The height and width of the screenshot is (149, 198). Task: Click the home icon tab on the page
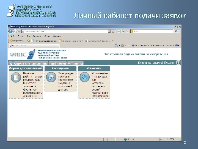[x=11, y=63]
